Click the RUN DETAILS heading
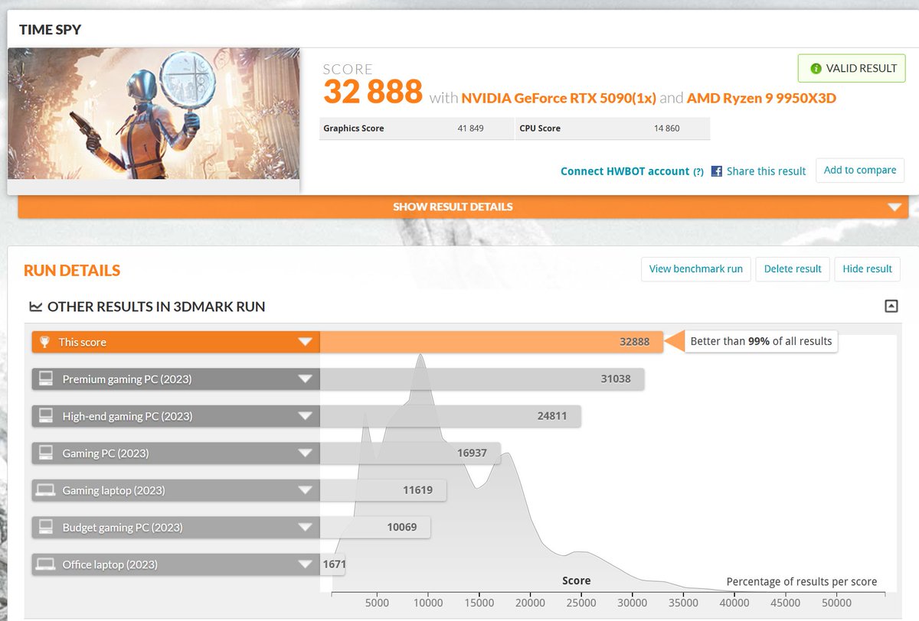Image resolution: width=919 pixels, height=621 pixels. [72, 270]
